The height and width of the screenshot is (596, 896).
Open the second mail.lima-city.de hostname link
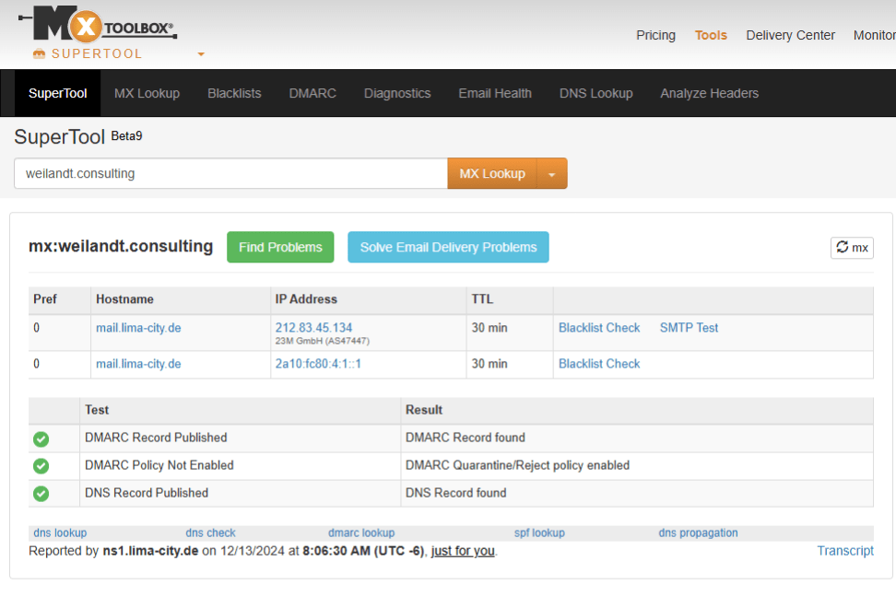point(138,364)
